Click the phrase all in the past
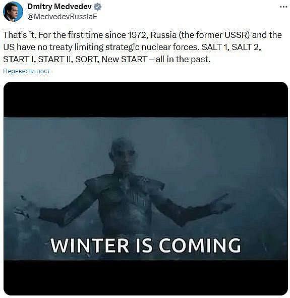The image size is (290, 298). tap(183, 59)
